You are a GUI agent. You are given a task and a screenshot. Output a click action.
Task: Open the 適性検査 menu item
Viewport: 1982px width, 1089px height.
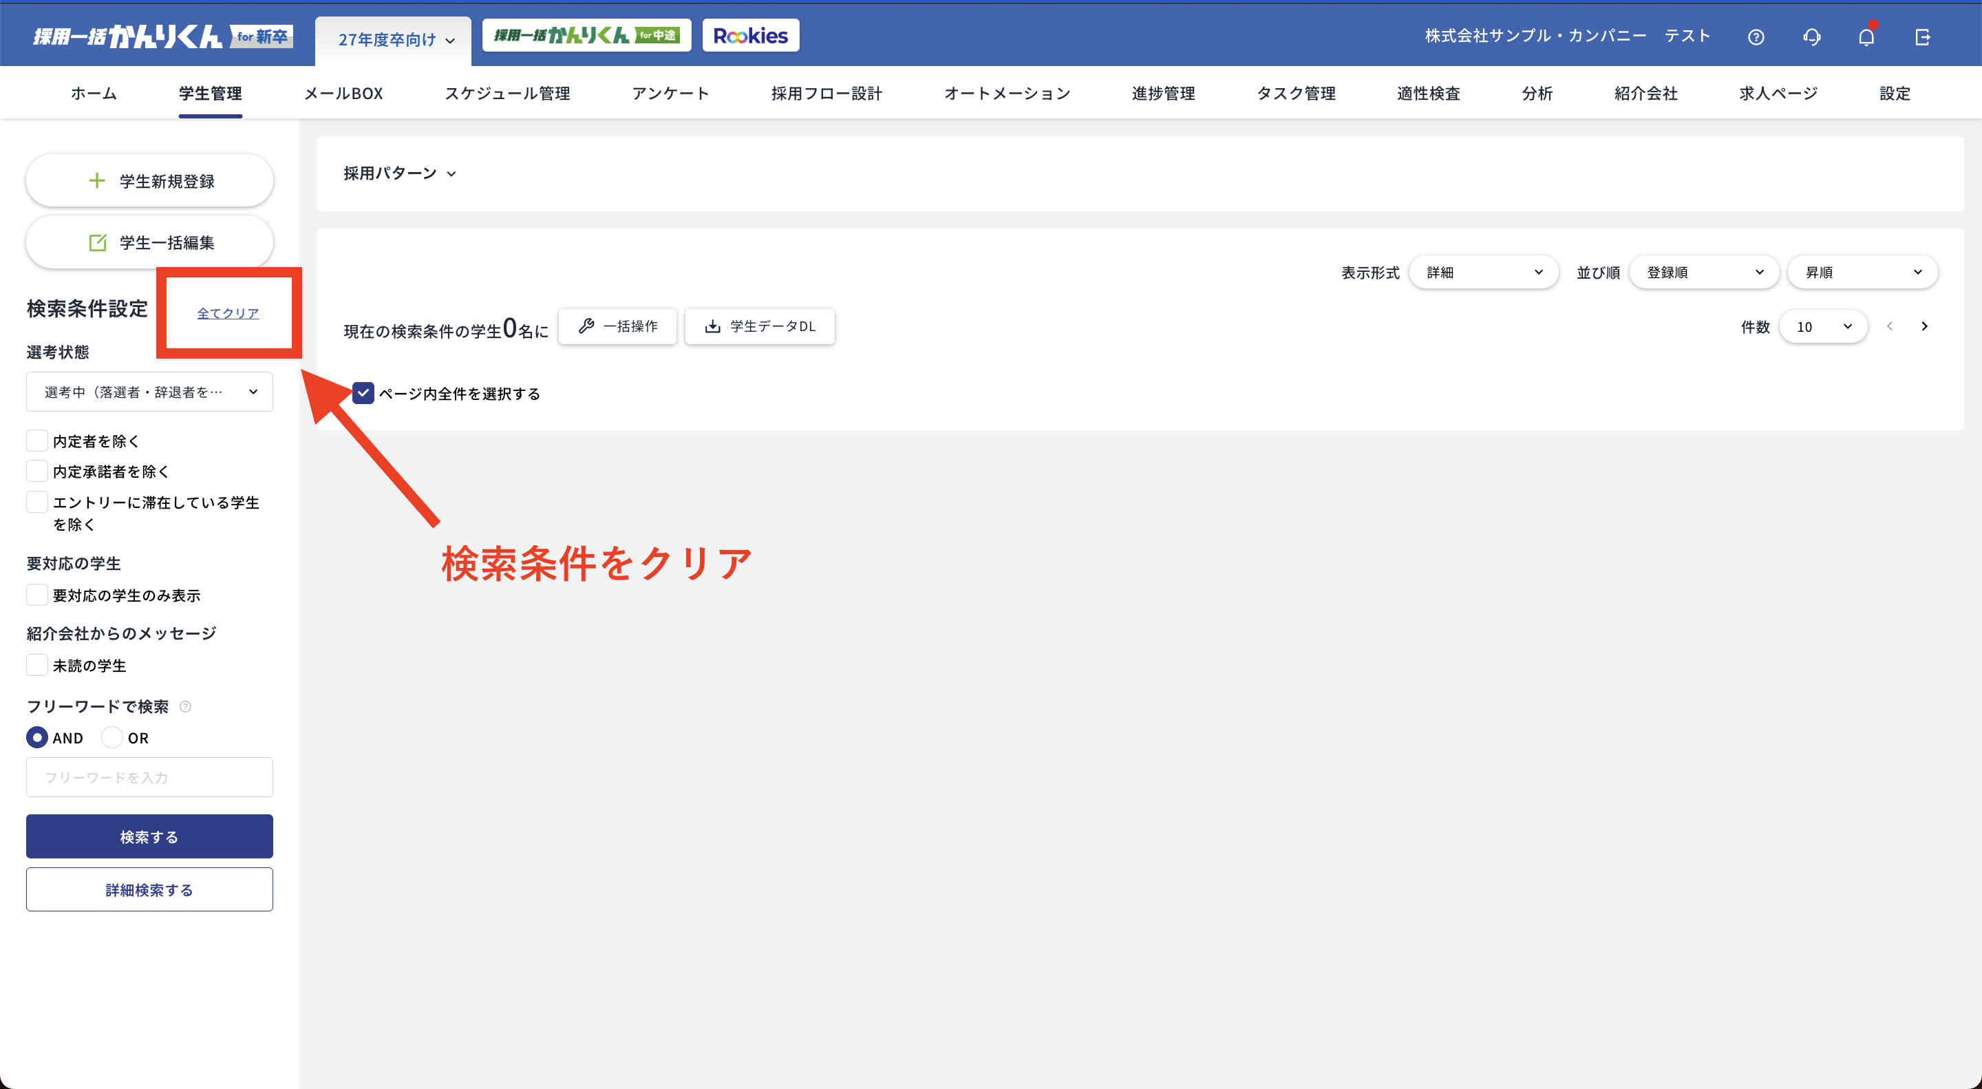pos(1427,92)
